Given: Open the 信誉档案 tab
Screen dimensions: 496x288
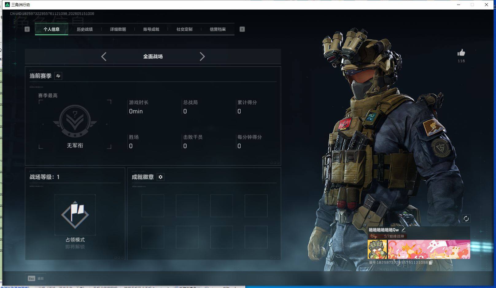Looking at the screenshot, I should [x=218, y=29].
